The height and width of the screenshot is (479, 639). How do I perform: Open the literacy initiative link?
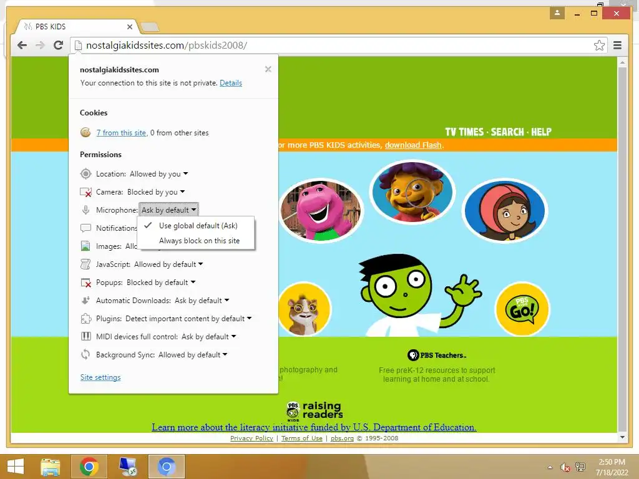click(x=314, y=427)
